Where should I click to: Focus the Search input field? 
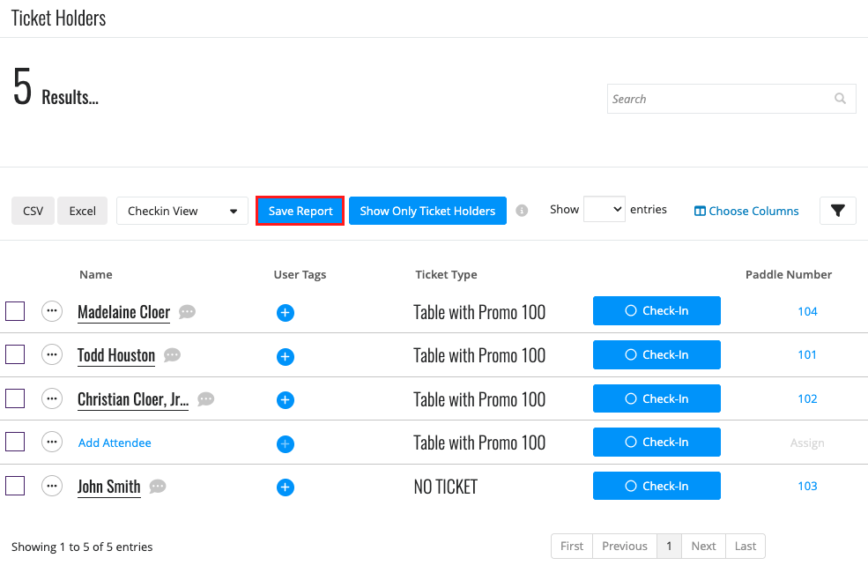point(731,99)
